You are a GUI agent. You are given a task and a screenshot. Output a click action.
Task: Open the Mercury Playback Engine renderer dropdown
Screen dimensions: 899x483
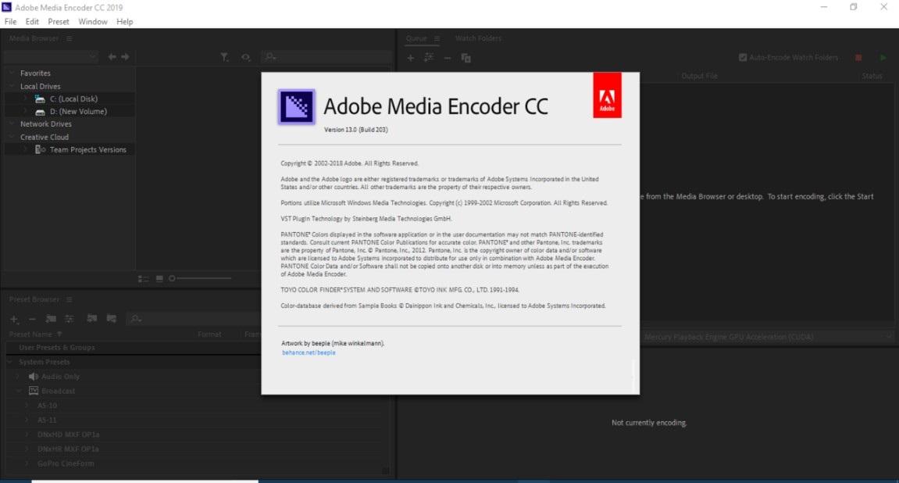click(x=767, y=338)
